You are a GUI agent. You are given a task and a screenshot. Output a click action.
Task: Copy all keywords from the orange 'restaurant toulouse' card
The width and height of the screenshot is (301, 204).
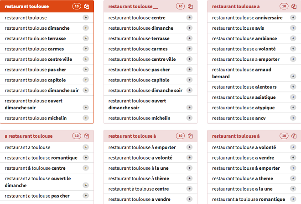click(x=87, y=6)
